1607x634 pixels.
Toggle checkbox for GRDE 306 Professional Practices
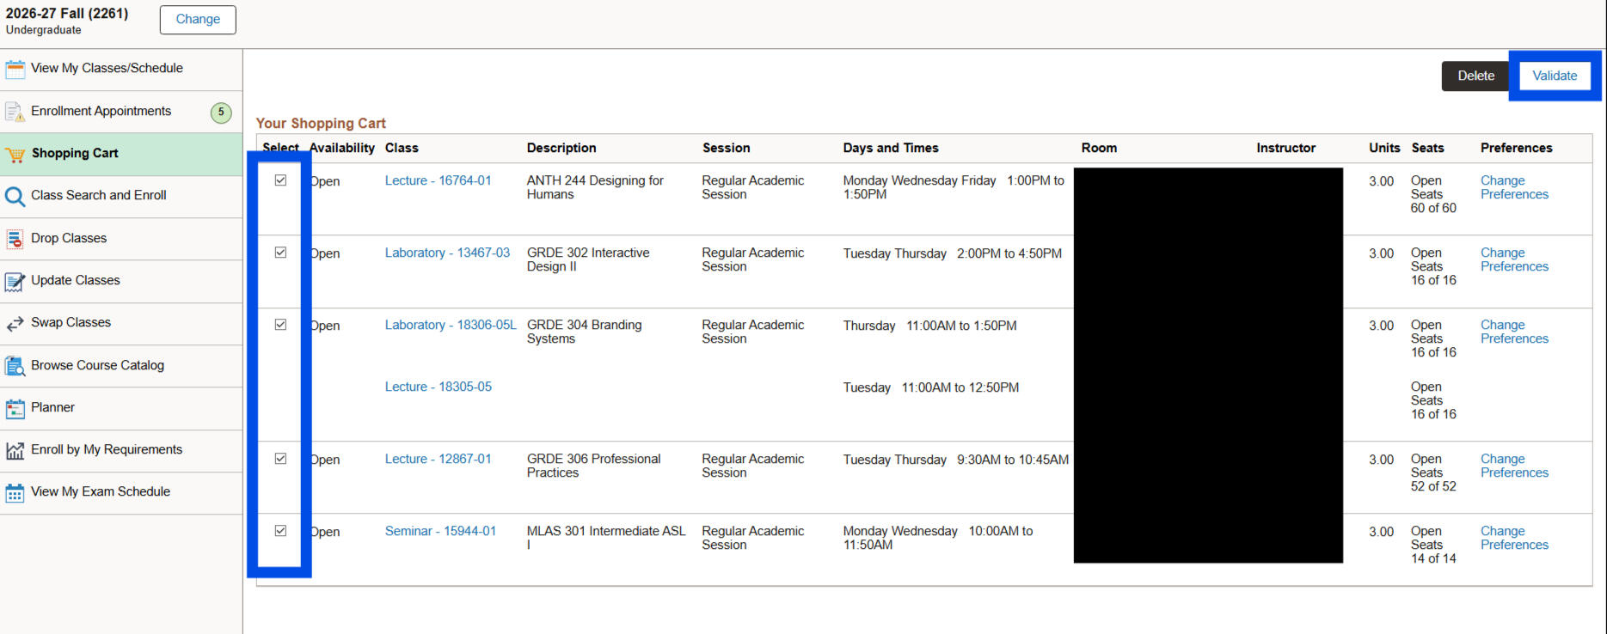click(280, 459)
